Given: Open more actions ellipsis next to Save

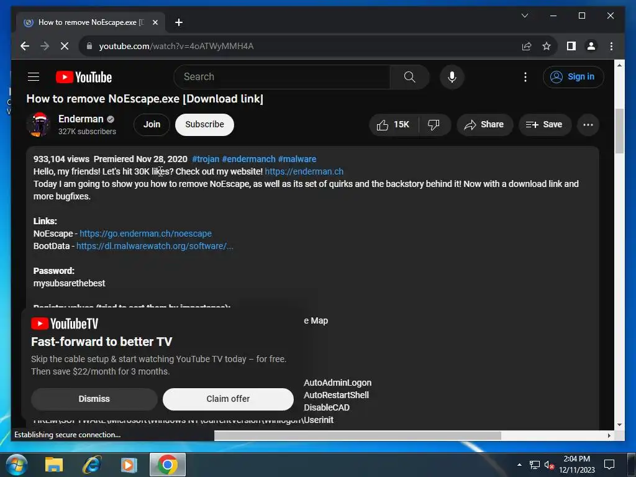Looking at the screenshot, I should click(x=588, y=124).
